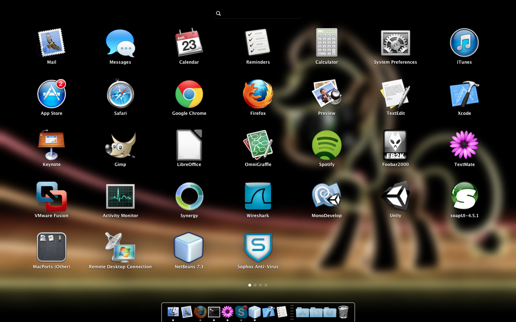Open App Store with update badge
The width and height of the screenshot is (516, 322).
click(x=51, y=94)
